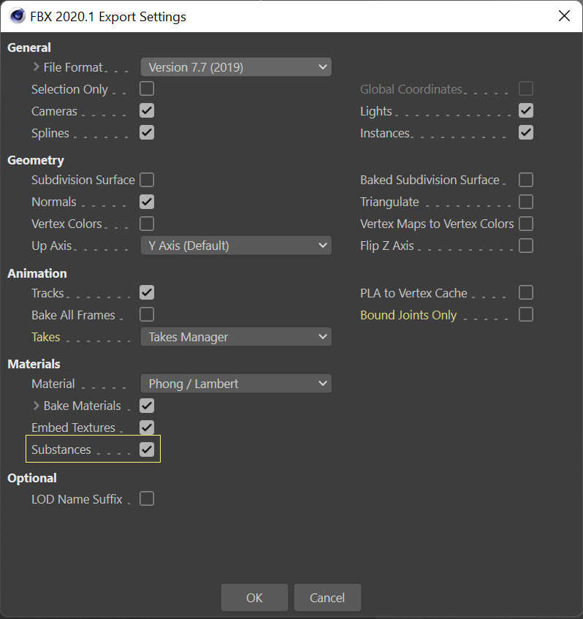Click the Cinema 4D app icon in title bar

coord(18,16)
